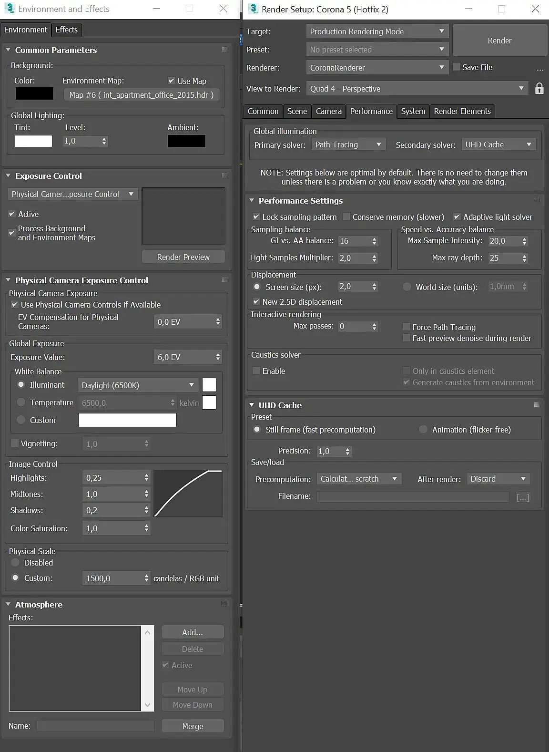
Task: Open the exposure control type dropdown
Action: pyautogui.click(x=73, y=194)
